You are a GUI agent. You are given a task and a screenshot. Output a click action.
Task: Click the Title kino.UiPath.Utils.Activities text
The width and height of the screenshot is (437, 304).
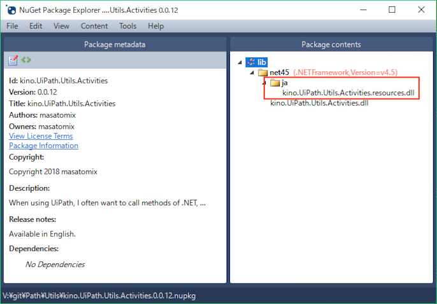pos(62,104)
